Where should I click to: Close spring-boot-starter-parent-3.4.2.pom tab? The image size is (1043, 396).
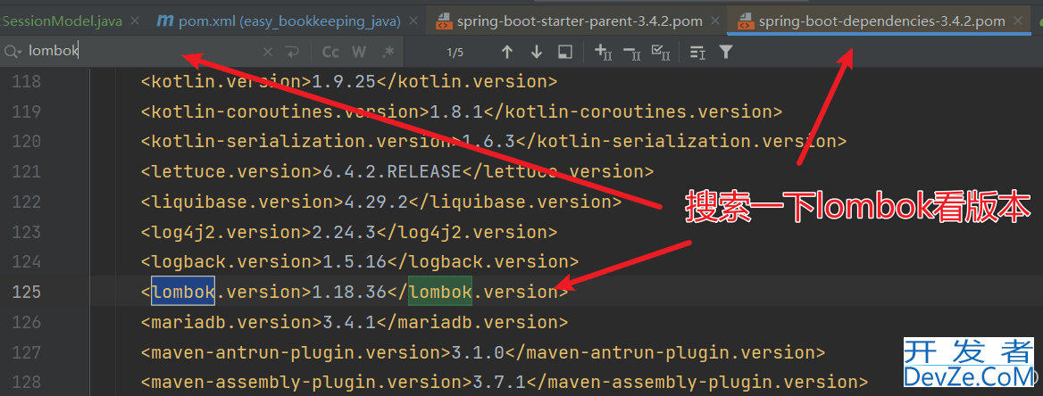713,21
